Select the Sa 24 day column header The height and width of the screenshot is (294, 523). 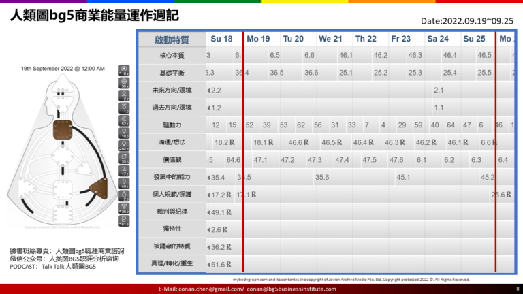click(438, 39)
